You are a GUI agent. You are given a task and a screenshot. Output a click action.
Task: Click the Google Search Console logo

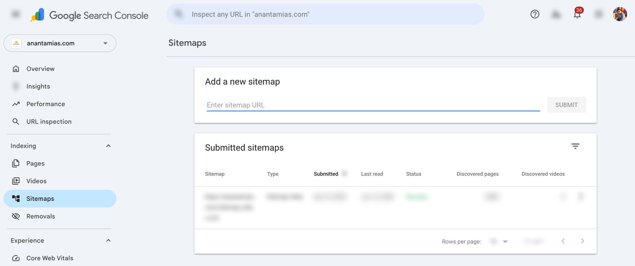(x=89, y=15)
